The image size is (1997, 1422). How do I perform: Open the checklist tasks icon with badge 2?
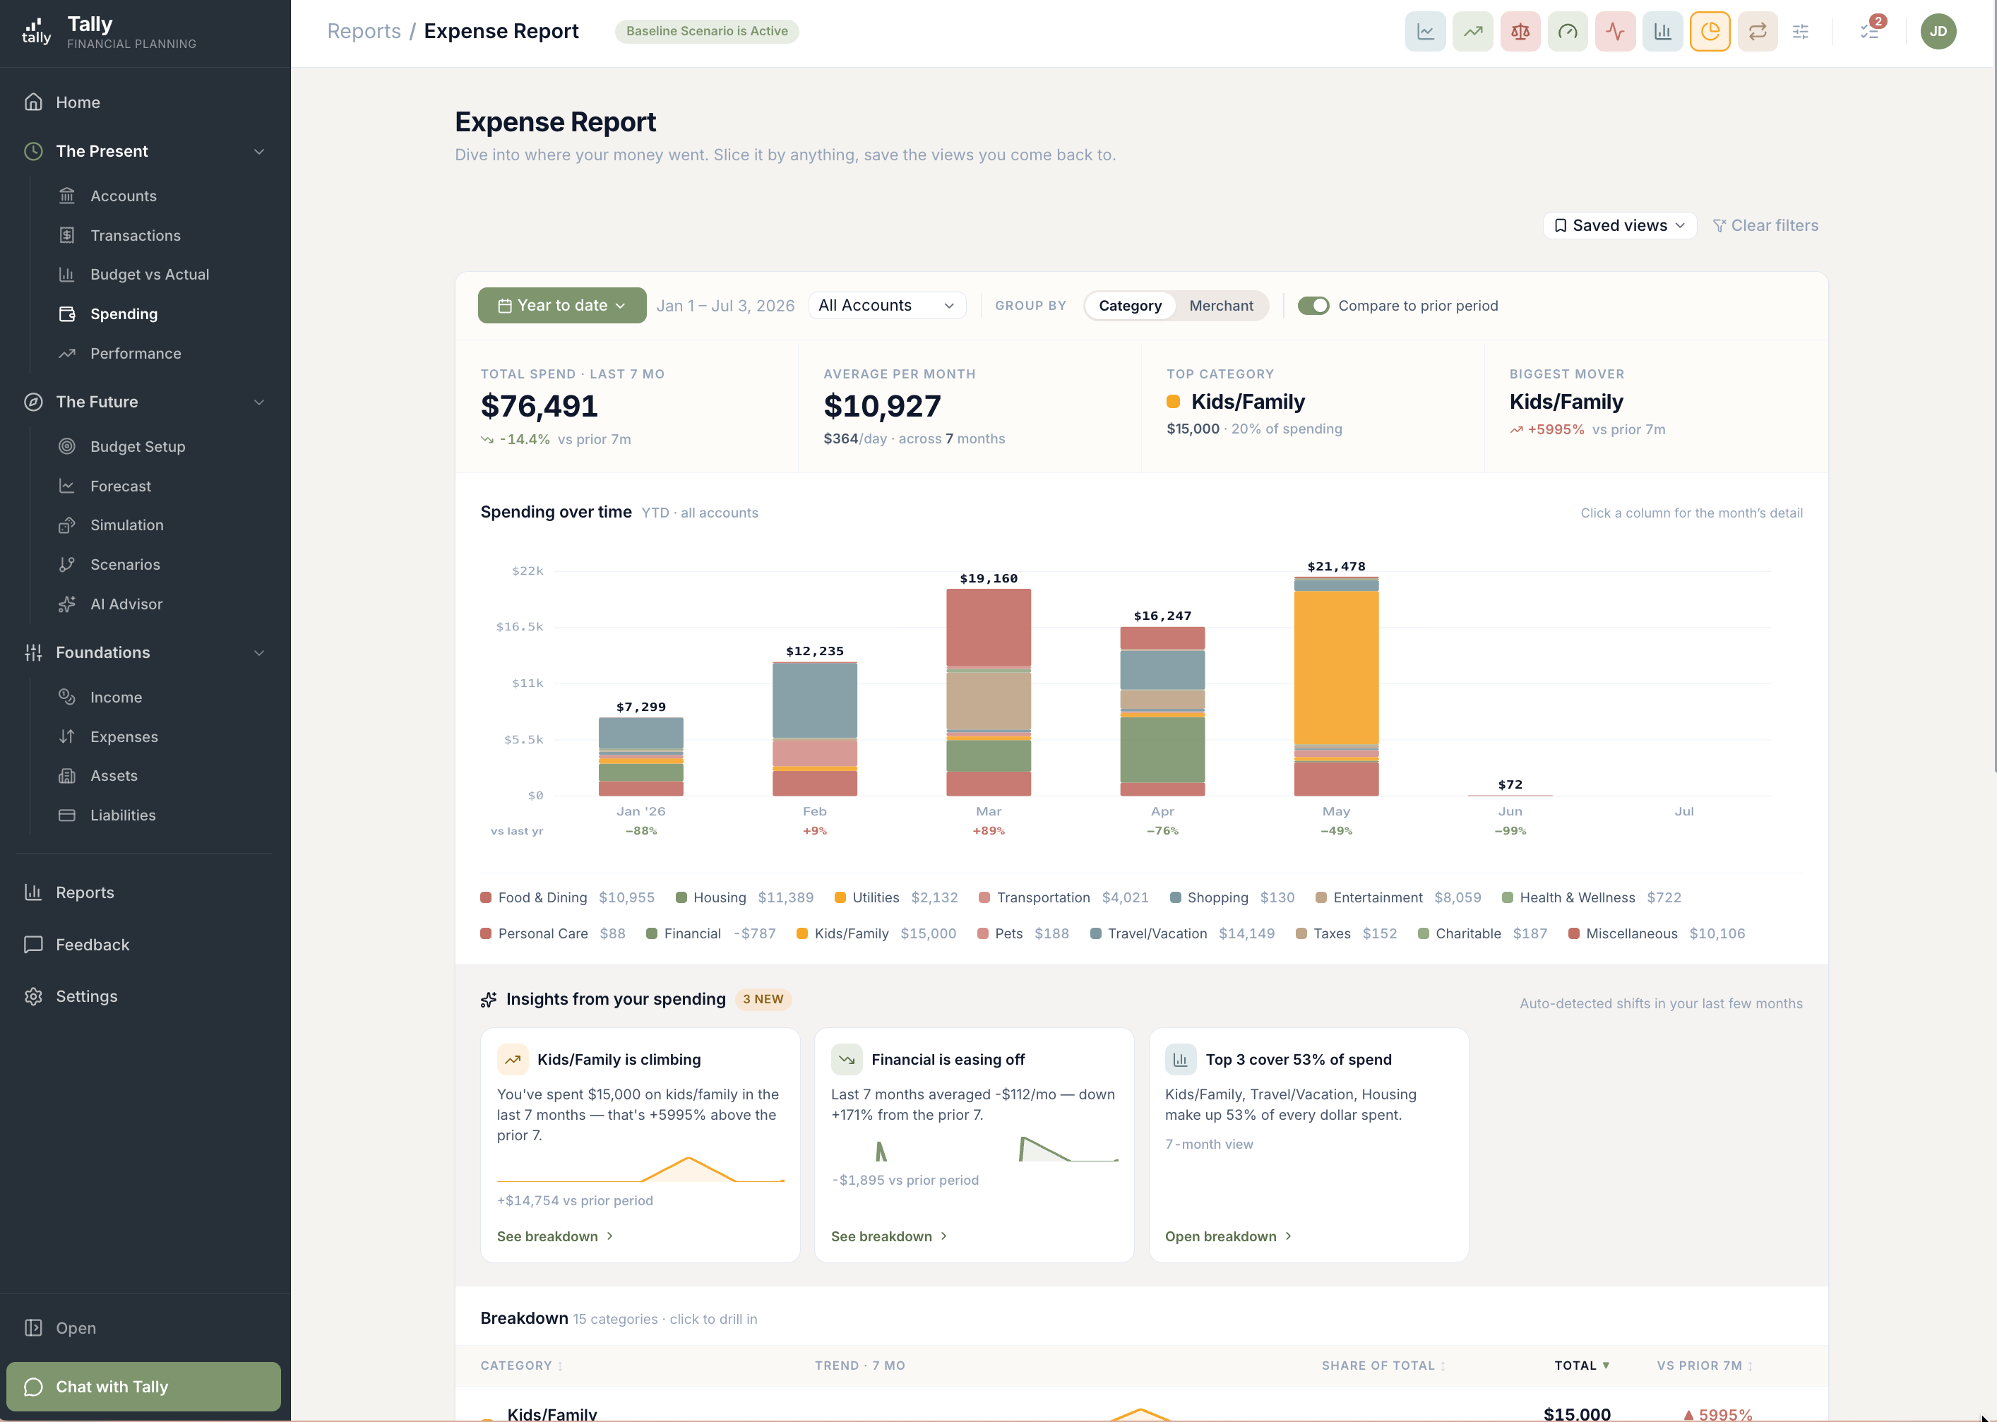coord(1869,32)
